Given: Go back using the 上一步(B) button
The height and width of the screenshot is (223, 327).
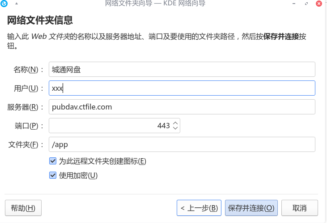Looking at the screenshot, I should click(199, 208).
